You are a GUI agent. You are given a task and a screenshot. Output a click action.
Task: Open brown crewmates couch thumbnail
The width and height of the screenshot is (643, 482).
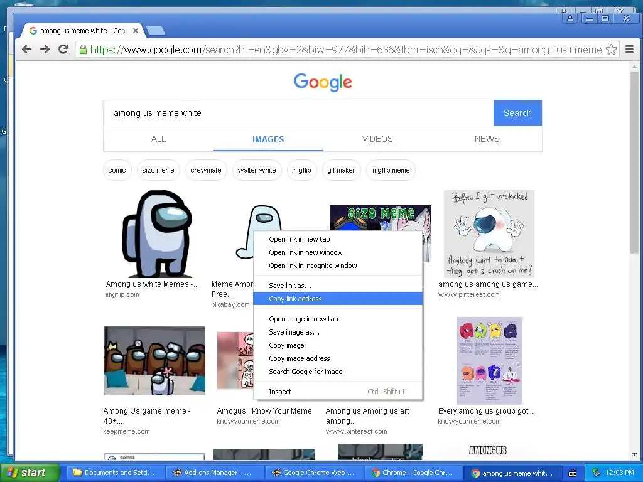tap(154, 361)
